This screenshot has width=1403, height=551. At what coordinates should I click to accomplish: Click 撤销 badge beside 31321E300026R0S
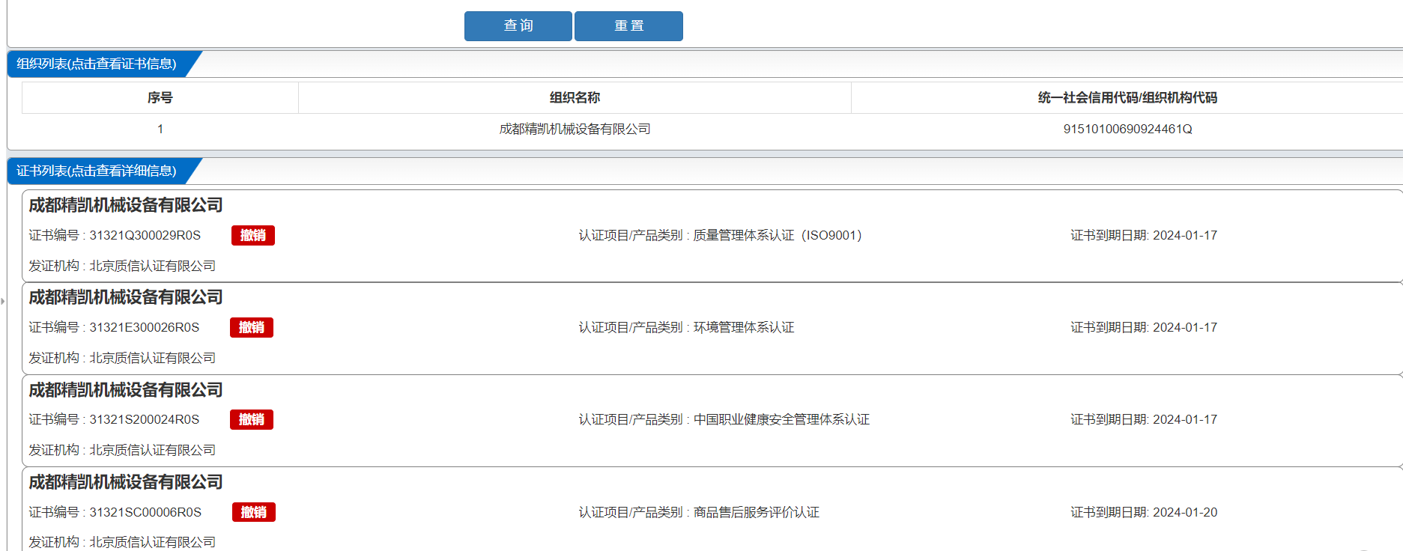252,327
